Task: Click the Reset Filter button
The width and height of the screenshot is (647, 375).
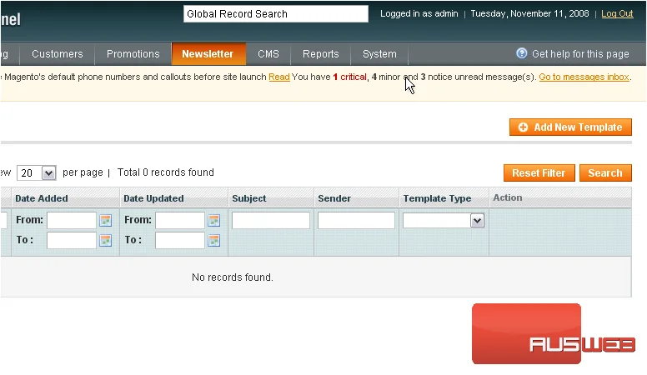Action: click(539, 172)
